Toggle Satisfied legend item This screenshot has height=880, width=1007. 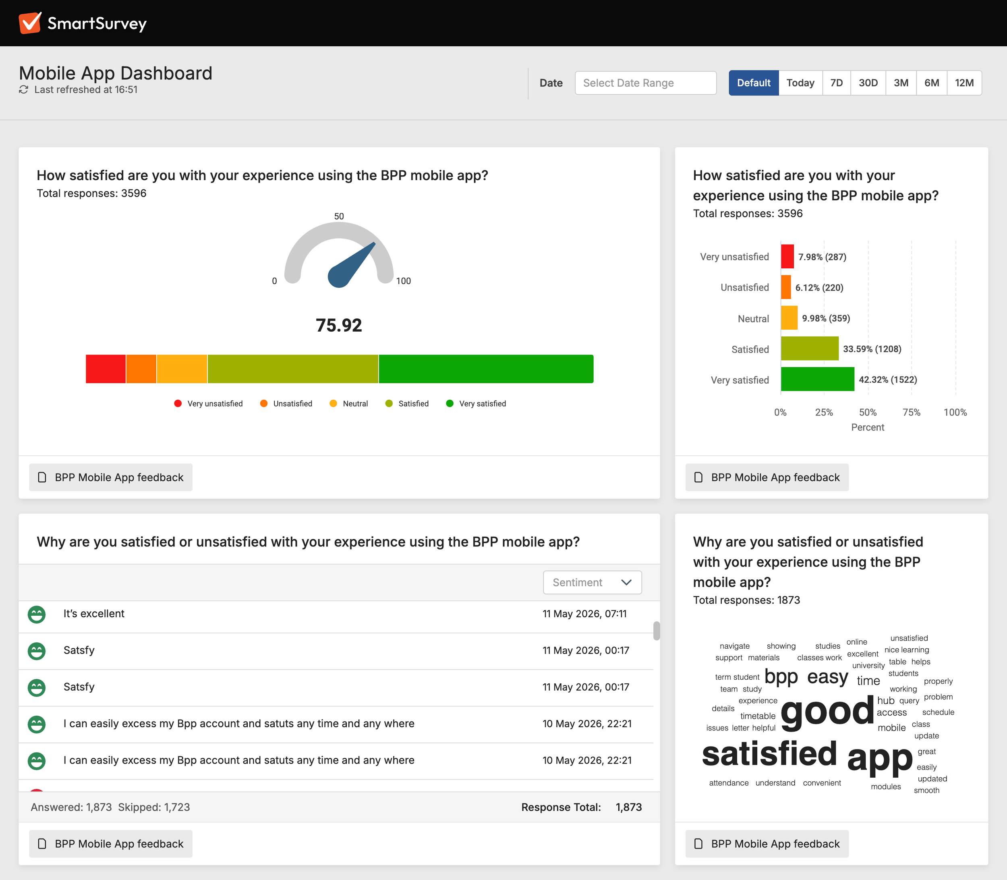pyautogui.click(x=407, y=403)
